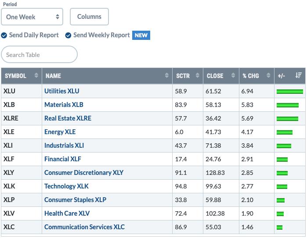Open the Columns selector button
Viewport: 307px width, 238px height.
(x=89, y=17)
